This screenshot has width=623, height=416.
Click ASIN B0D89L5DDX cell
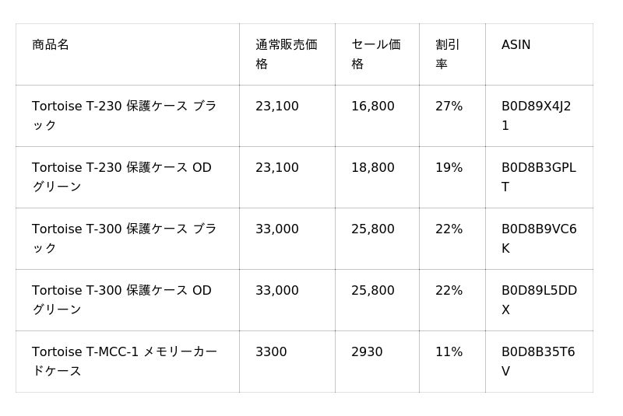coord(538,300)
